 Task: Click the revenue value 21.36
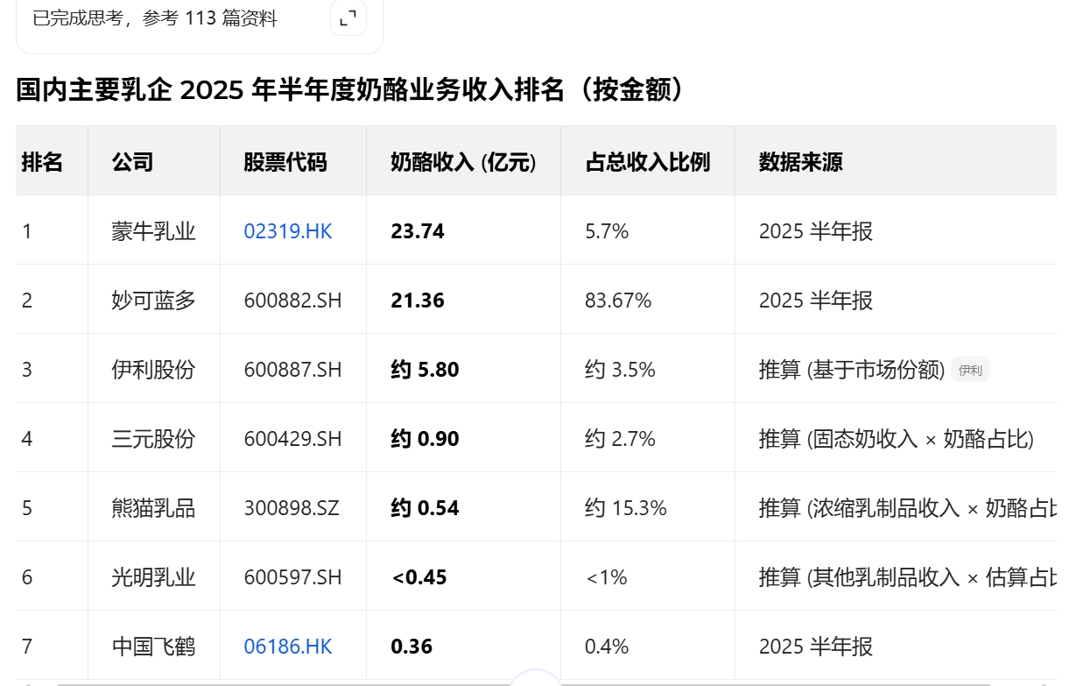tap(418, 301)
